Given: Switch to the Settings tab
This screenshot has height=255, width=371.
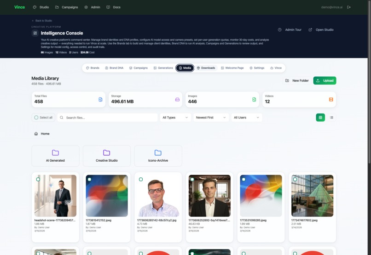Looking at the screenshot, I should click(257, 68).
